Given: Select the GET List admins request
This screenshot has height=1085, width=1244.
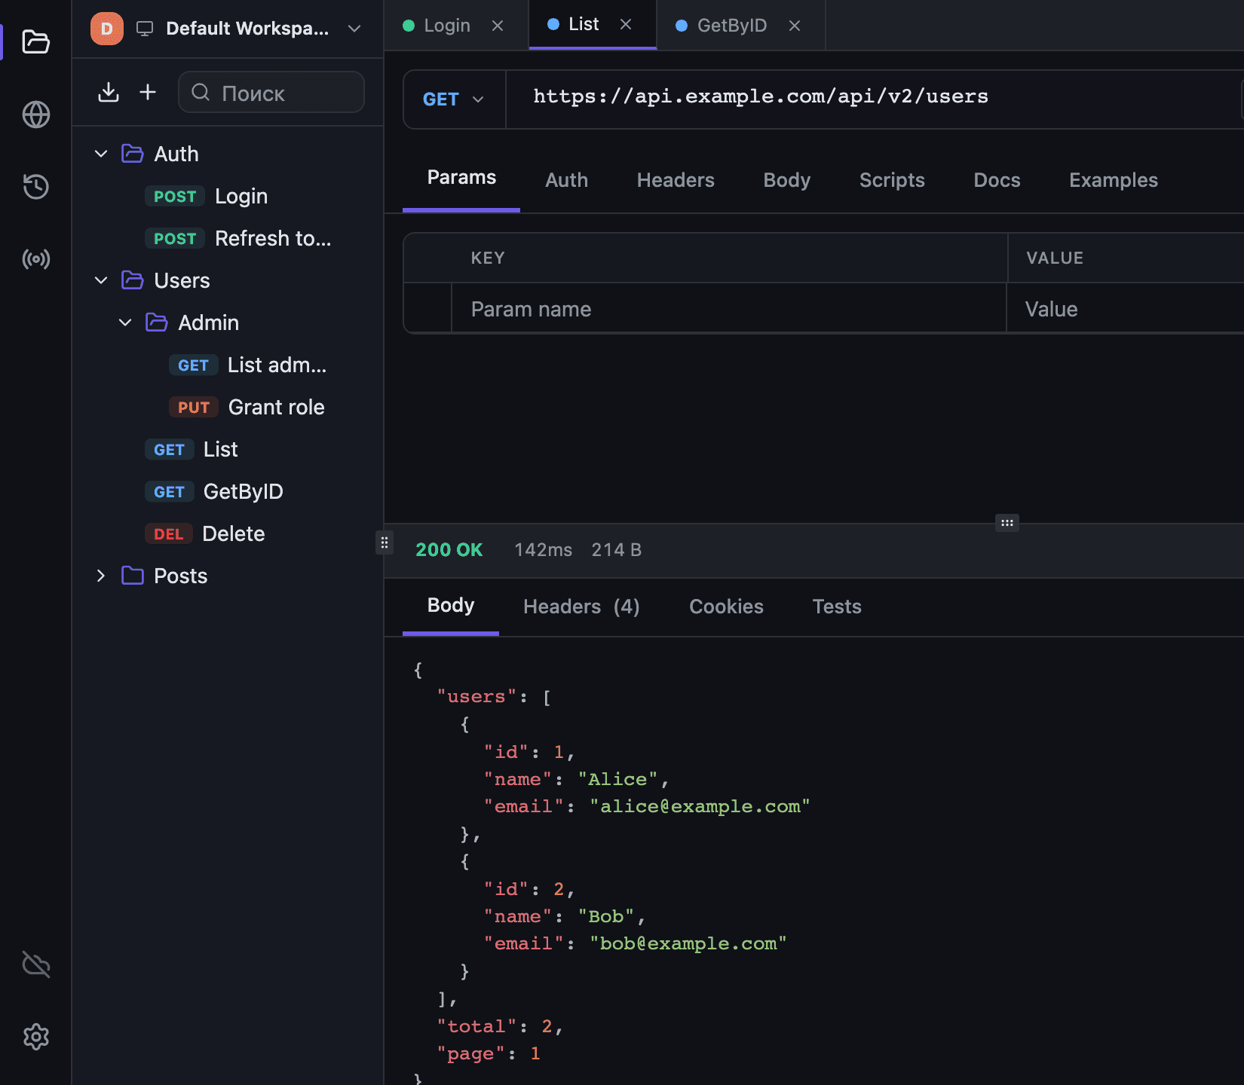Looking at the screenshot, I should (x=228, y=365).
